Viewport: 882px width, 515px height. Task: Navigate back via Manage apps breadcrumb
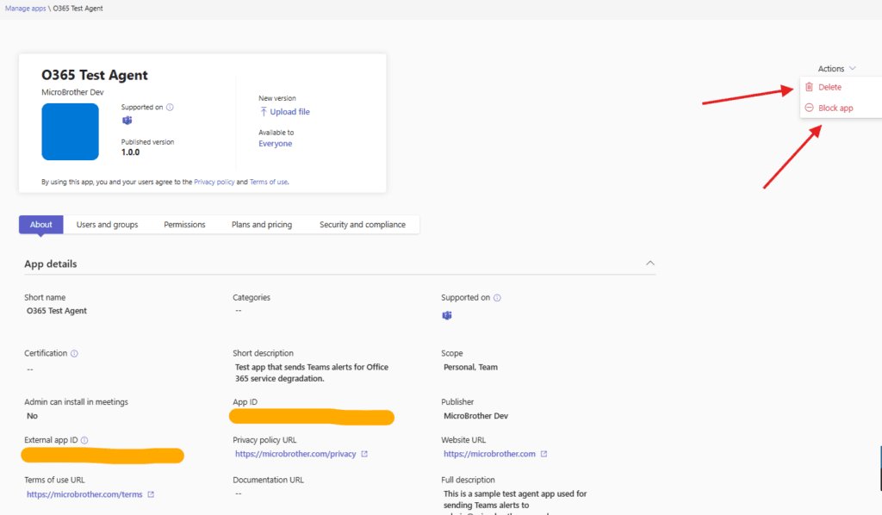pos(23,7)
